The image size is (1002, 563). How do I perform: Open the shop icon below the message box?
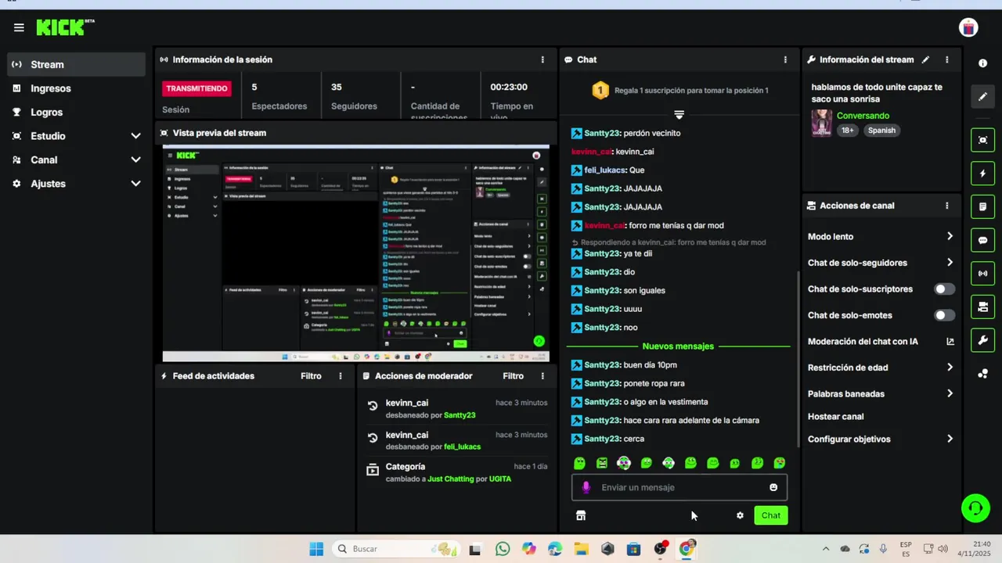click(x=581, y=515)
